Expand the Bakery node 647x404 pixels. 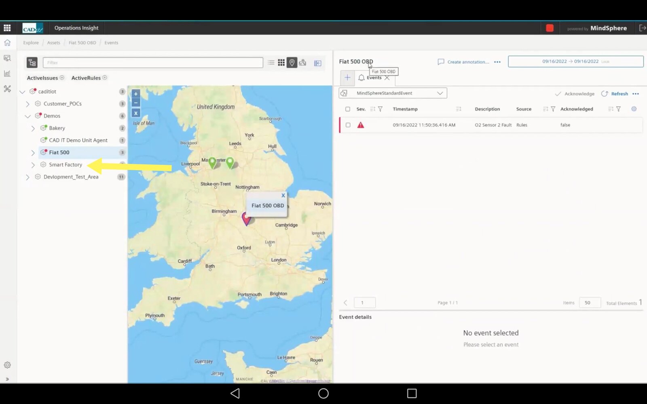pyautogui.click(x=33, y=128)
